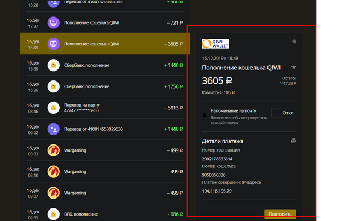Viewport: 350px width, 221px height.
Task: Click ВРБ пополнение icon at 02:33
Action: [x=54, y=214]
